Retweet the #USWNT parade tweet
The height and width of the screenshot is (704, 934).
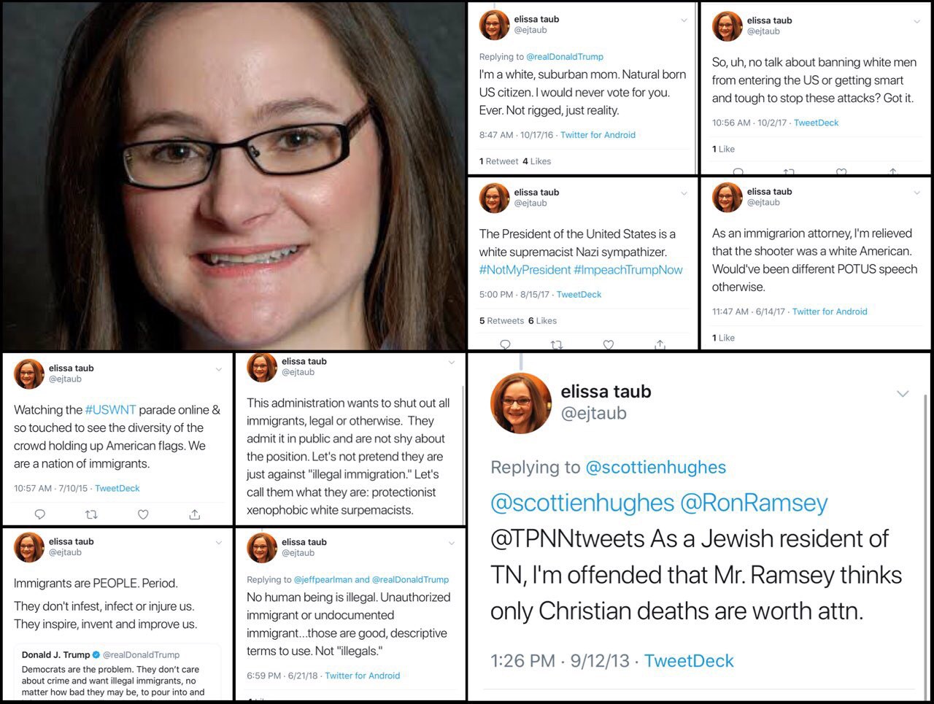[x=91, y=514]
